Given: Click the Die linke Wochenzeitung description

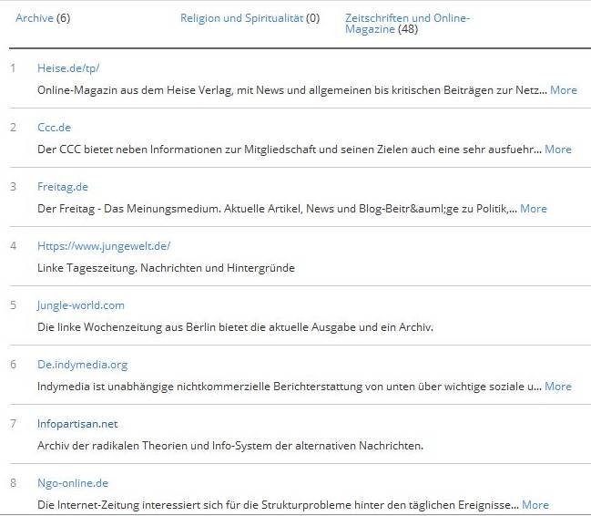Looking at the screenshot, I should pos(235,327).
